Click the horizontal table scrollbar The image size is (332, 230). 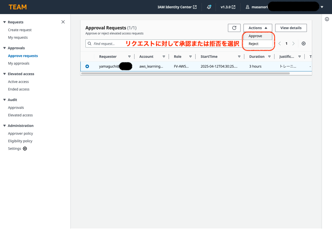coord(185,73)
